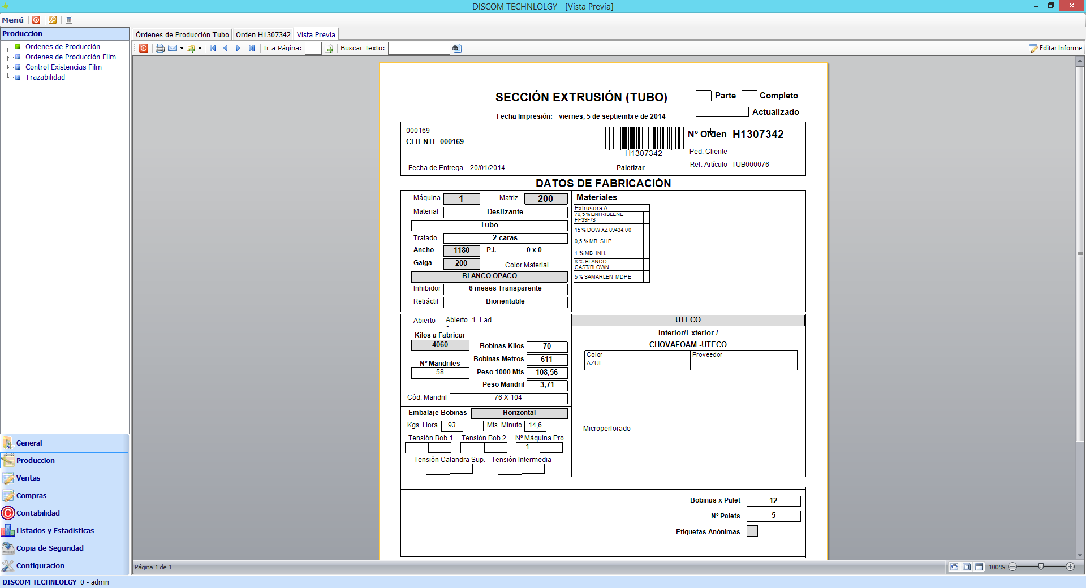
Task: Click the send by email envelope icon
Action: (173, 49)
